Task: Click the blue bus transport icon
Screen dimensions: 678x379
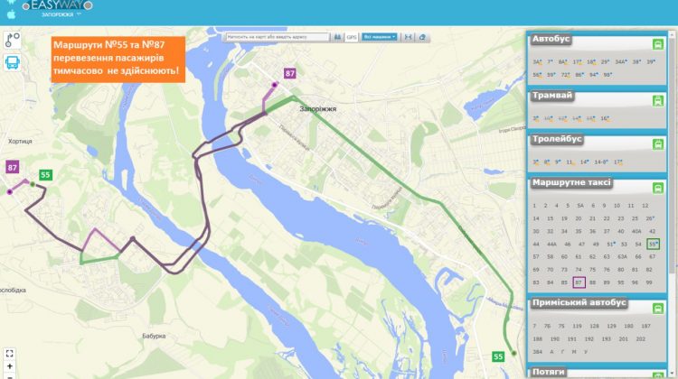Action: [x=12, y=63]
